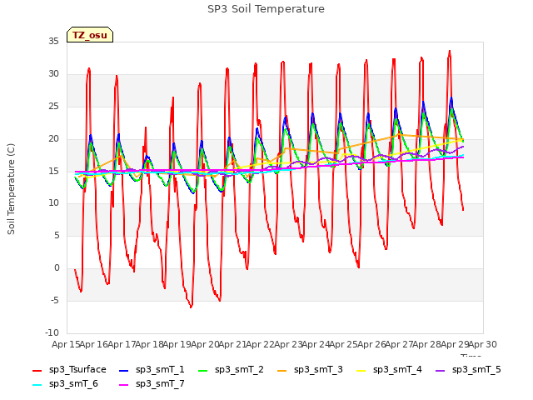Screen dimensions: 533x400
Task: Click the red sp3_Tsurface legend swatch
Action: pyautogui.click(x=37, y=370)
